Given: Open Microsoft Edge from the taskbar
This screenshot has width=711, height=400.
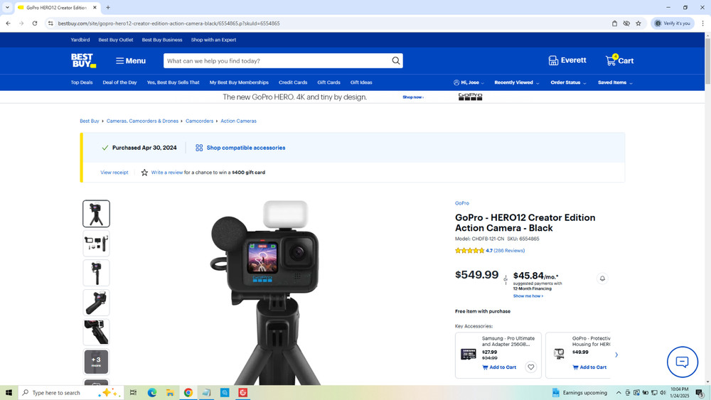Looking at the screenshot, I should [152, 393].
